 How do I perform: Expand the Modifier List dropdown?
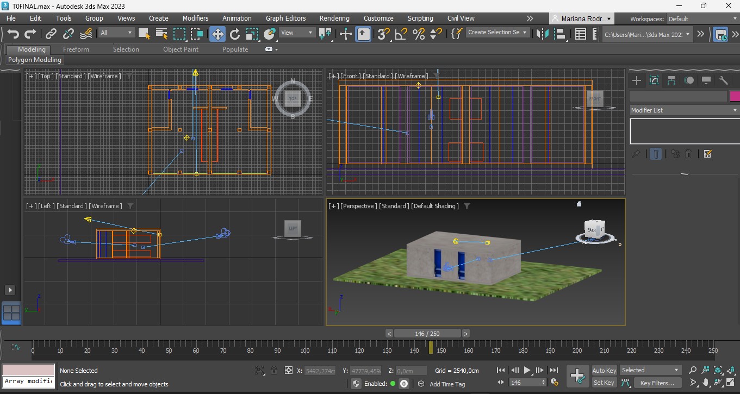click(x=684, y=110)
